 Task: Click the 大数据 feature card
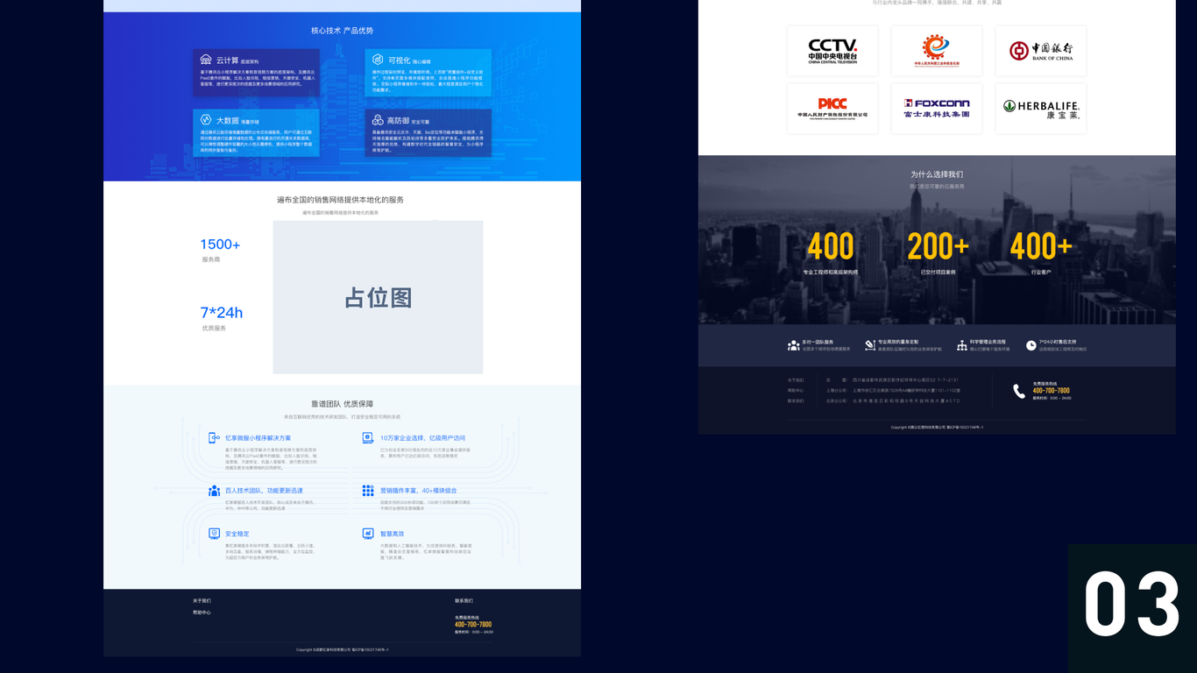(x=256, y=133)
